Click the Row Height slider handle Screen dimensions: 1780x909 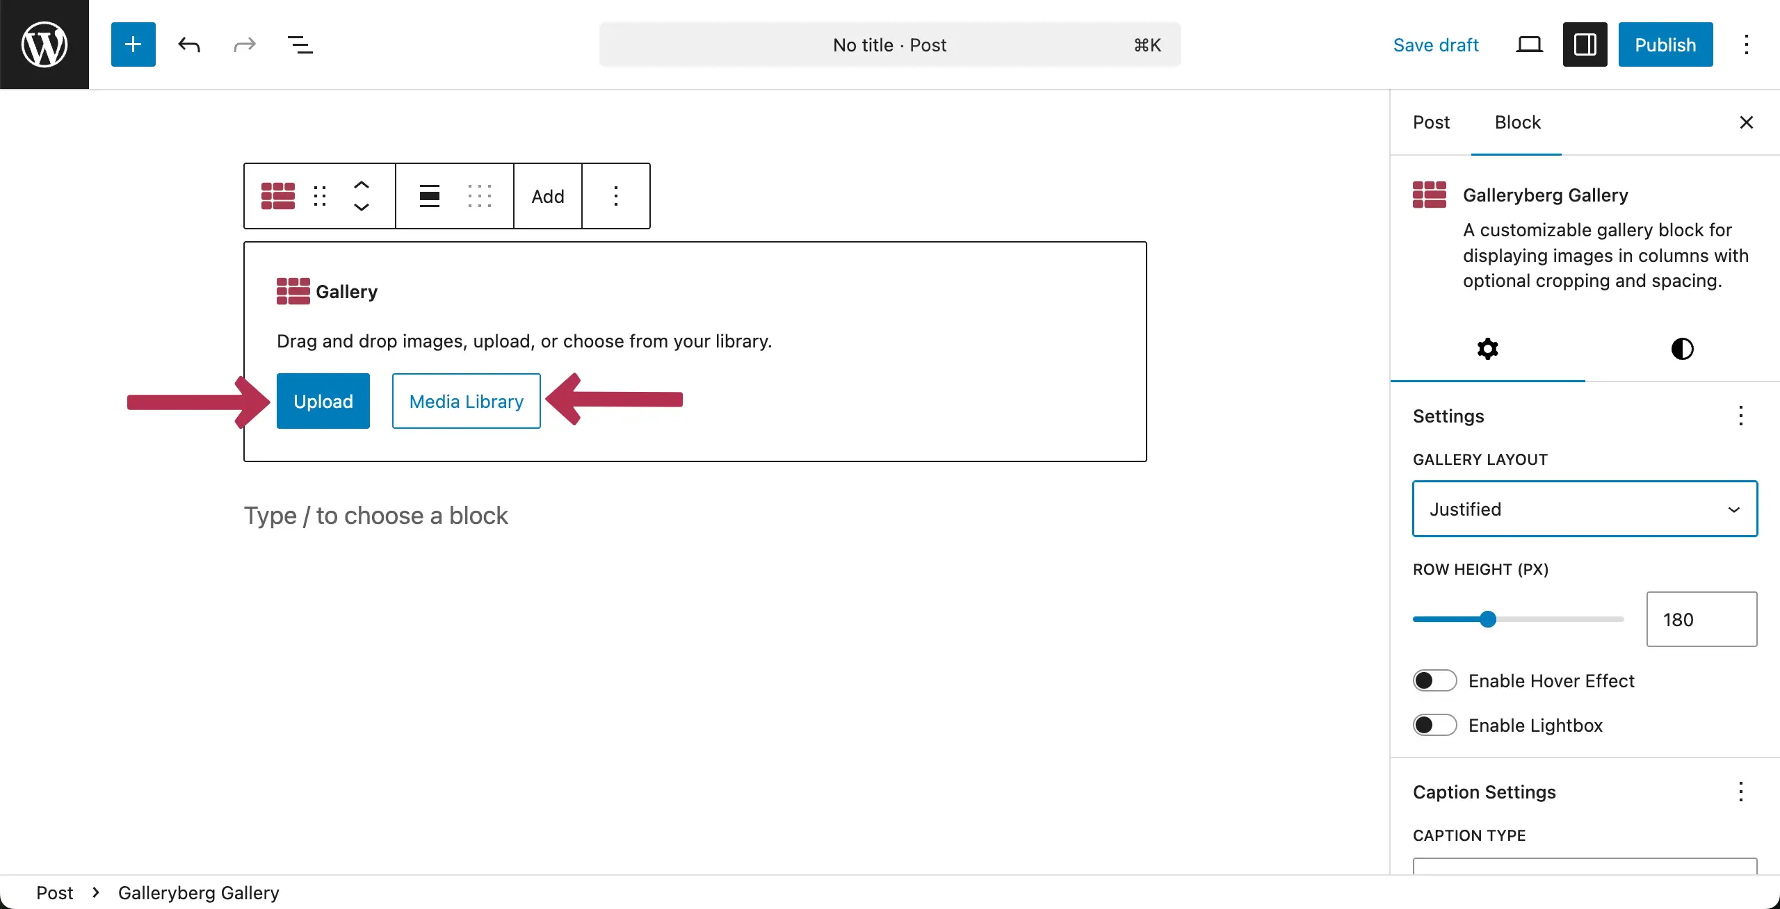(x=1487, y=619)
